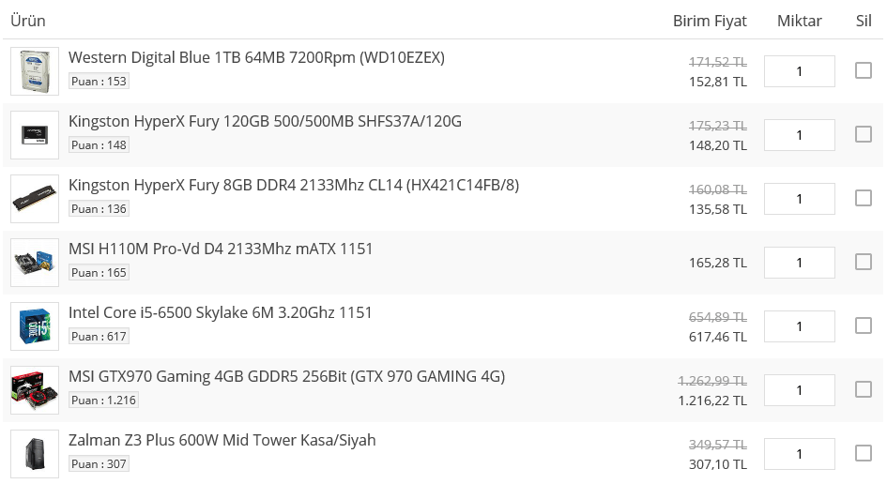Mark MSI GTX970 Gaming for deletion

(x=864, y=389)
